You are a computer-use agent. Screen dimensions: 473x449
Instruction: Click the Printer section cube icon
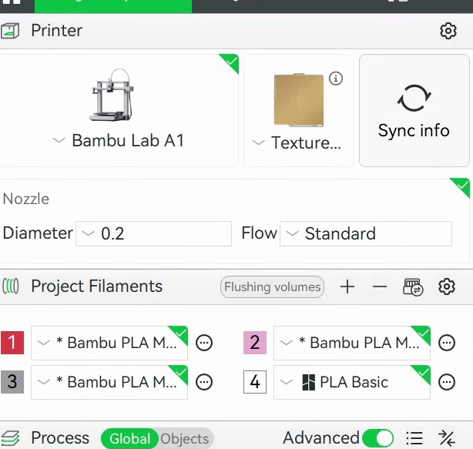[x=10, y=31]
